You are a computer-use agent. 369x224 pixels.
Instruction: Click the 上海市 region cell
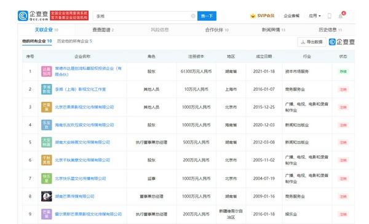(231, 89)
